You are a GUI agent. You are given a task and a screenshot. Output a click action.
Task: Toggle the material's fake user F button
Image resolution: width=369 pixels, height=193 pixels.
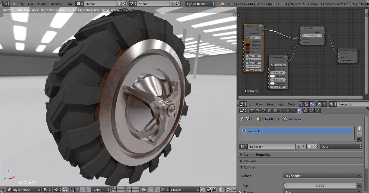pyautogui.click(x=304, y=147)
